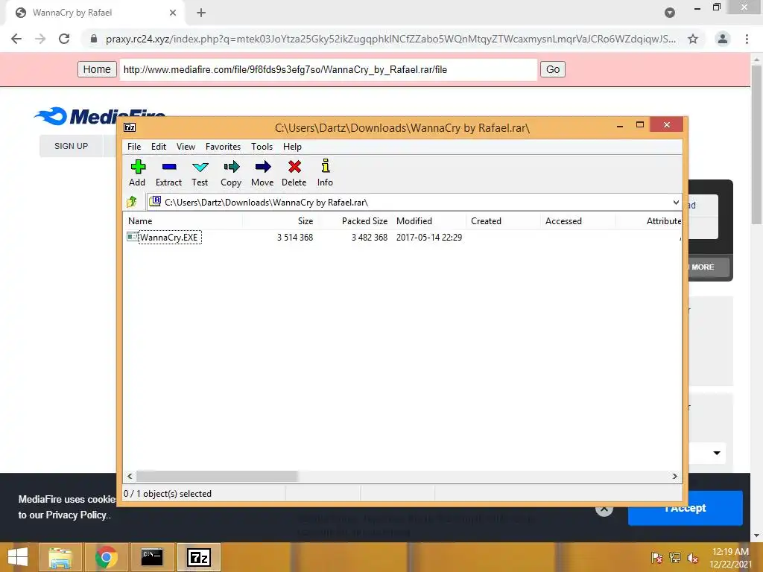Run Test on the archive
Viewport: 763px width, 572px height.
coord(200,173)
